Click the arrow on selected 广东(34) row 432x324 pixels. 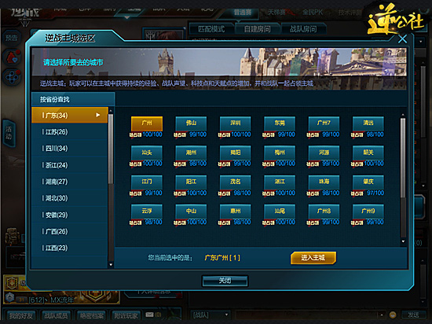(98, 115)
